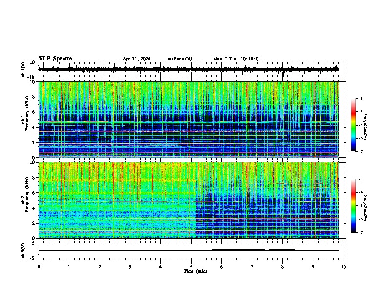Click the "station=OUI" header label
This screenshot has width=387, height=299.
181,59
